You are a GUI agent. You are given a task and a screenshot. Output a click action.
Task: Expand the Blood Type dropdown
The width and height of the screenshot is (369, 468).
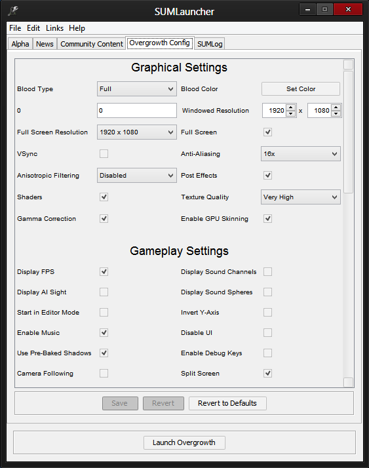coord(137,89)
